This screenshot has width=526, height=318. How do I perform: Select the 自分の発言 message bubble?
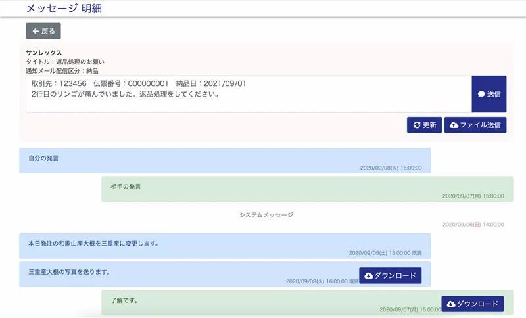click(225, 160)
